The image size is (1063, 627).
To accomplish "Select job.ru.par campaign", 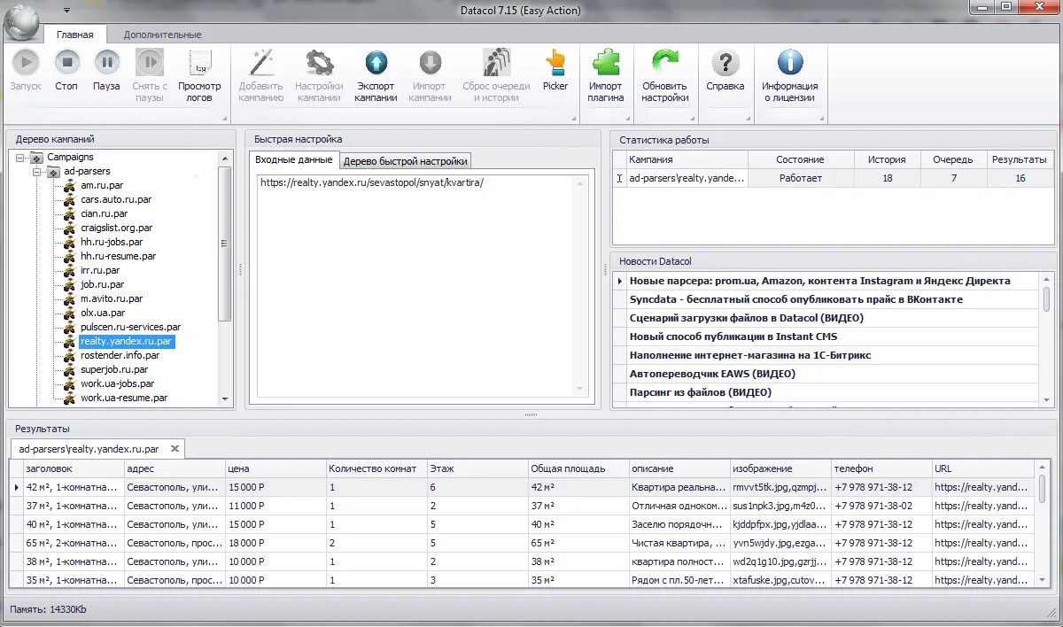I will (102, 284).
